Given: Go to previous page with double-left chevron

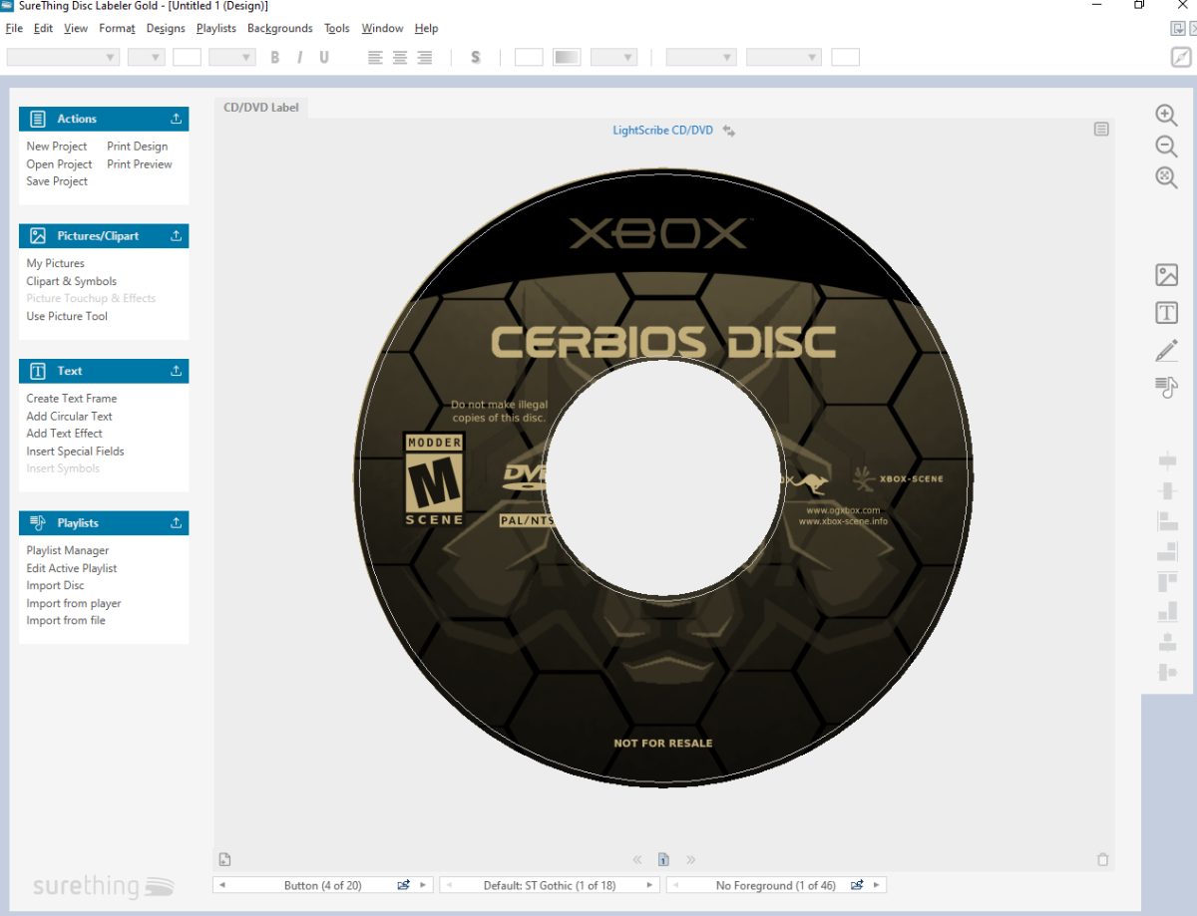Looking at the screenshot, I should click(637, 859).
